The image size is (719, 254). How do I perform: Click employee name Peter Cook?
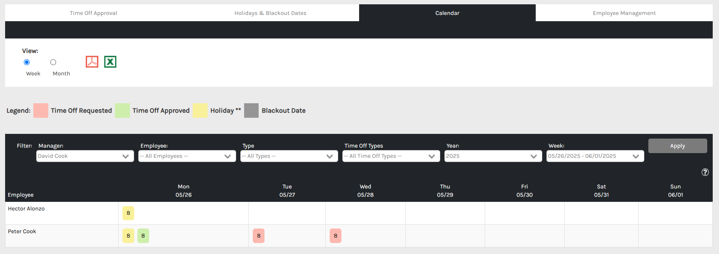click(22, 231)
